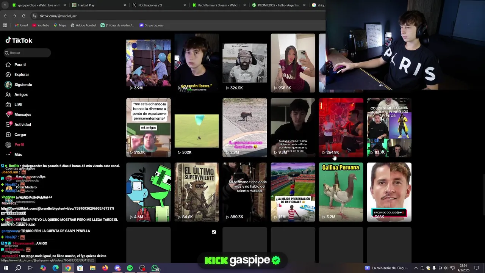Open Mi hermano video with 880.3K views

click(x=244, y=192)
